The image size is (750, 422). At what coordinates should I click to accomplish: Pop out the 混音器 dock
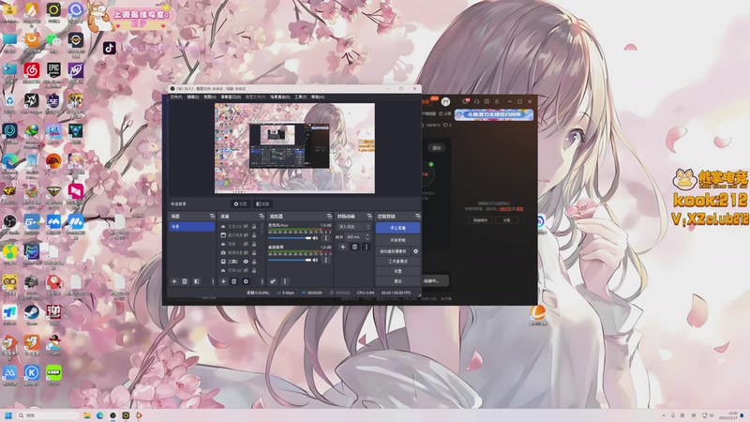coord(329,217)
